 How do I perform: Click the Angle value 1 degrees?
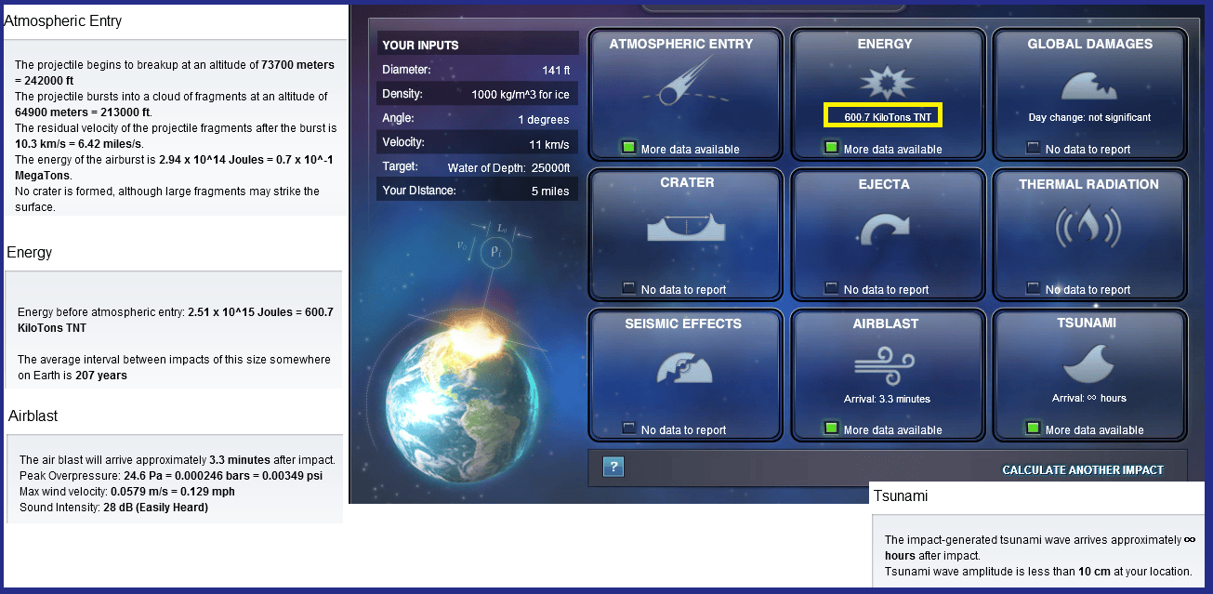pyautogui.click(x=544, y=119)
